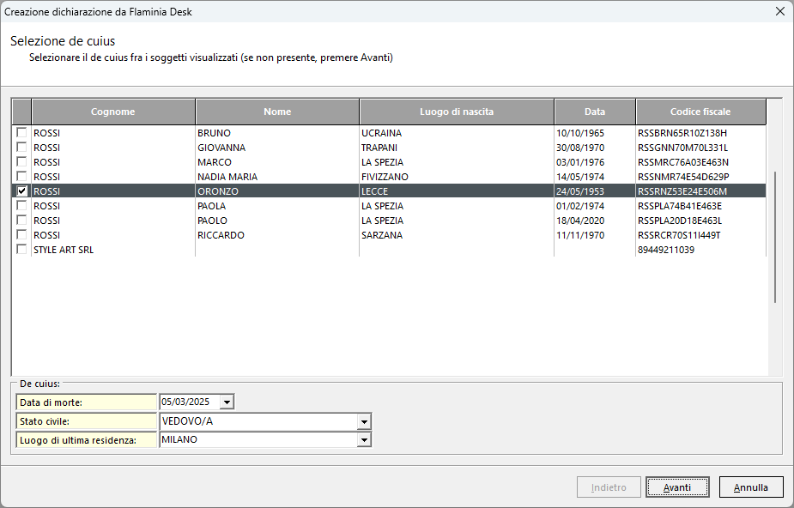Uncheck the ROSSI ORONZO checkbox
The width and height of the screenshot is (794, 508).
pos(21,191)
